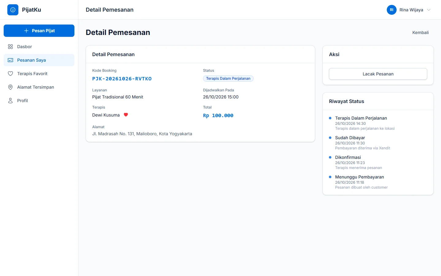
Task: Click the Terapis Favorit heart icon
Action: pyautogui.click(x=10, y=74)
